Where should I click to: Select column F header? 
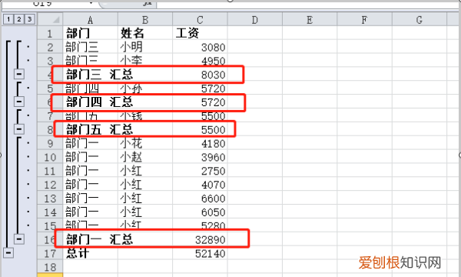click(x=364, y=19)
